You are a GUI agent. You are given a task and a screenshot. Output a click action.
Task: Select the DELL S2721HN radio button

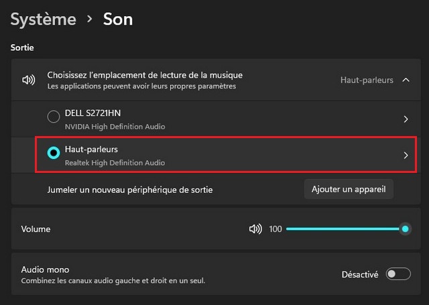click(x=54, y=117)
